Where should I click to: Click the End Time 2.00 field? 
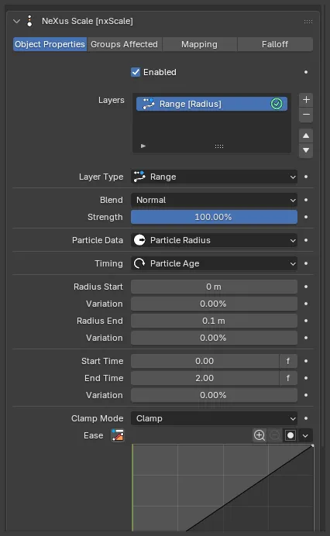pyautogui.click(x=205, y=379)
